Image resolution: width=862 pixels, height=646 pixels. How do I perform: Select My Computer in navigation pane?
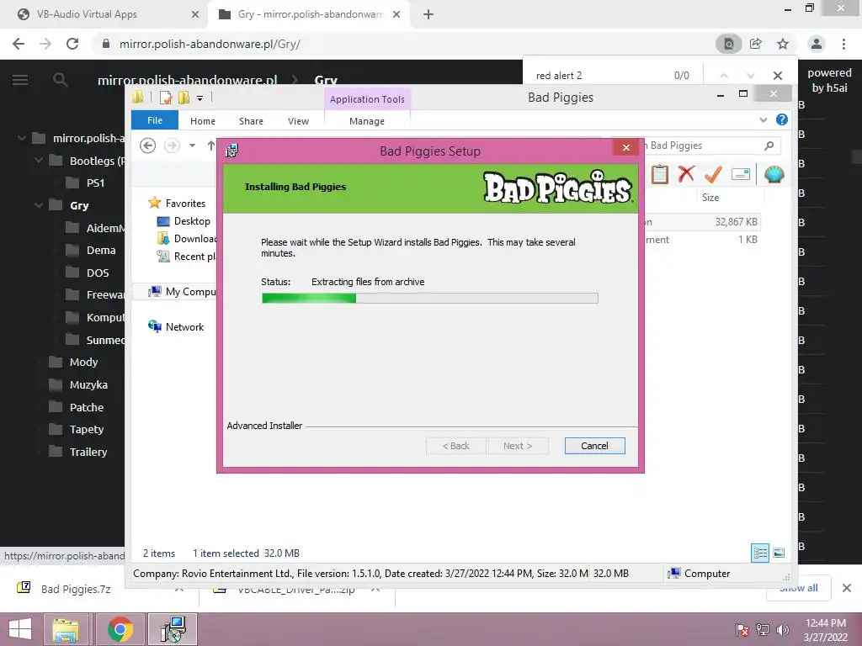click(182, 292)
